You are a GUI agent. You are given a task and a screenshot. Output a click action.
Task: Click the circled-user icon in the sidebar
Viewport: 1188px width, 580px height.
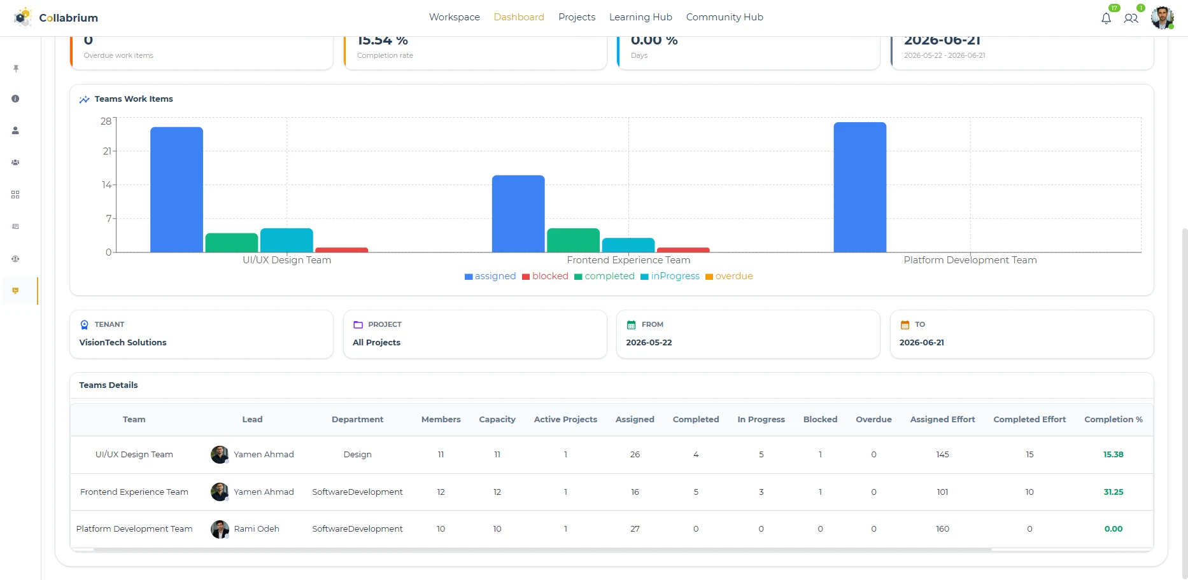(15, 259)
